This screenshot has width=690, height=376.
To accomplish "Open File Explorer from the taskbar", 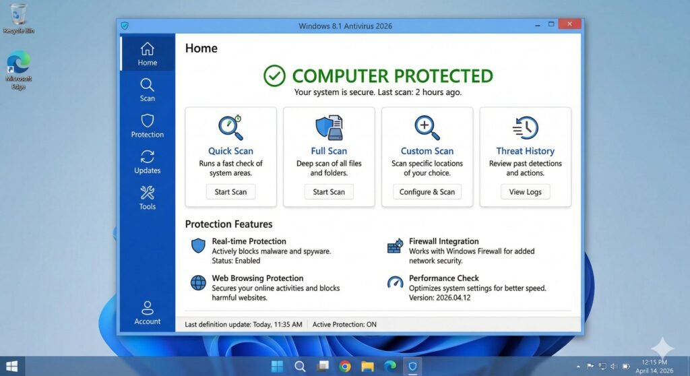I will pos(367,367).
